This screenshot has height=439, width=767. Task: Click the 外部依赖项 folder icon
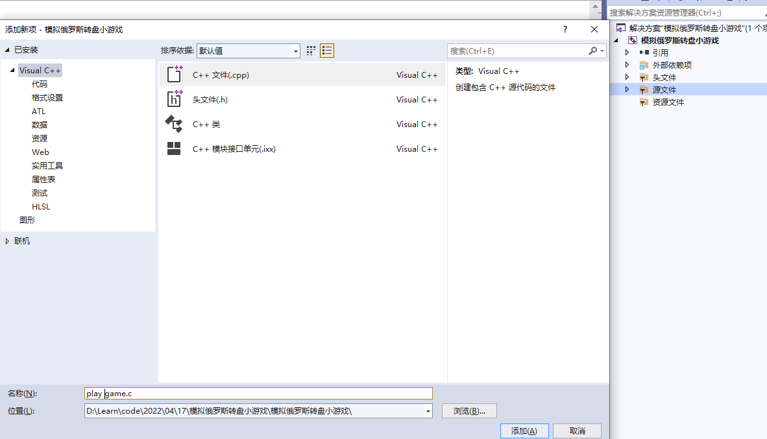pyautogui.click(x=644, y=65)
